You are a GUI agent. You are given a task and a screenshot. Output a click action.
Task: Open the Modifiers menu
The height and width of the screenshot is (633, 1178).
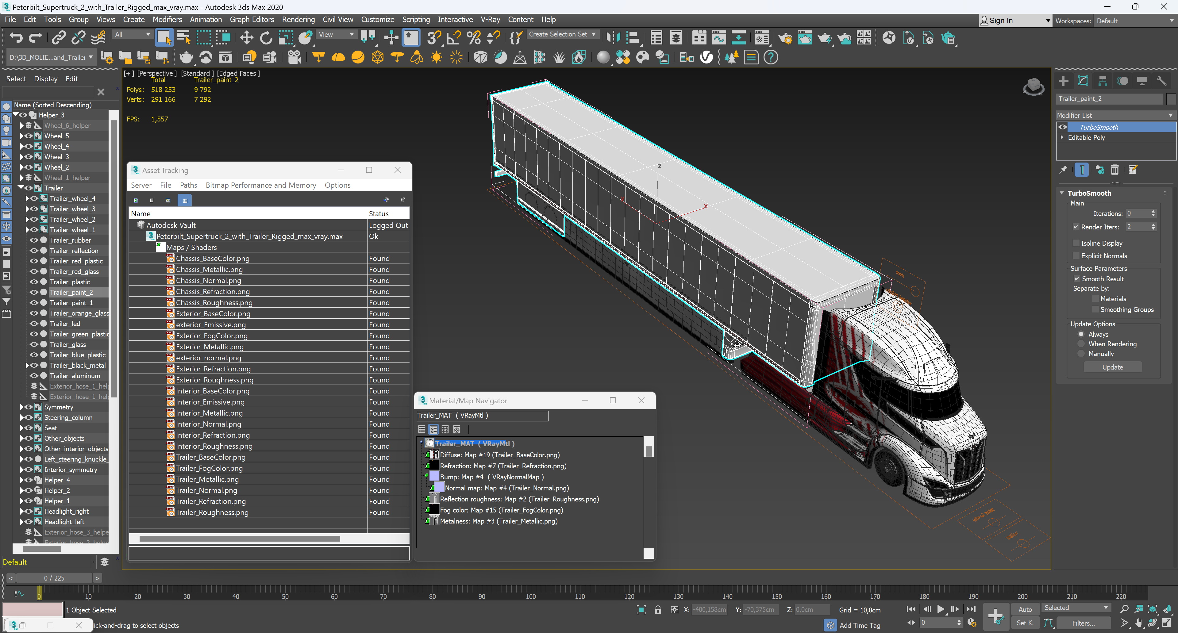coord(167,20)
